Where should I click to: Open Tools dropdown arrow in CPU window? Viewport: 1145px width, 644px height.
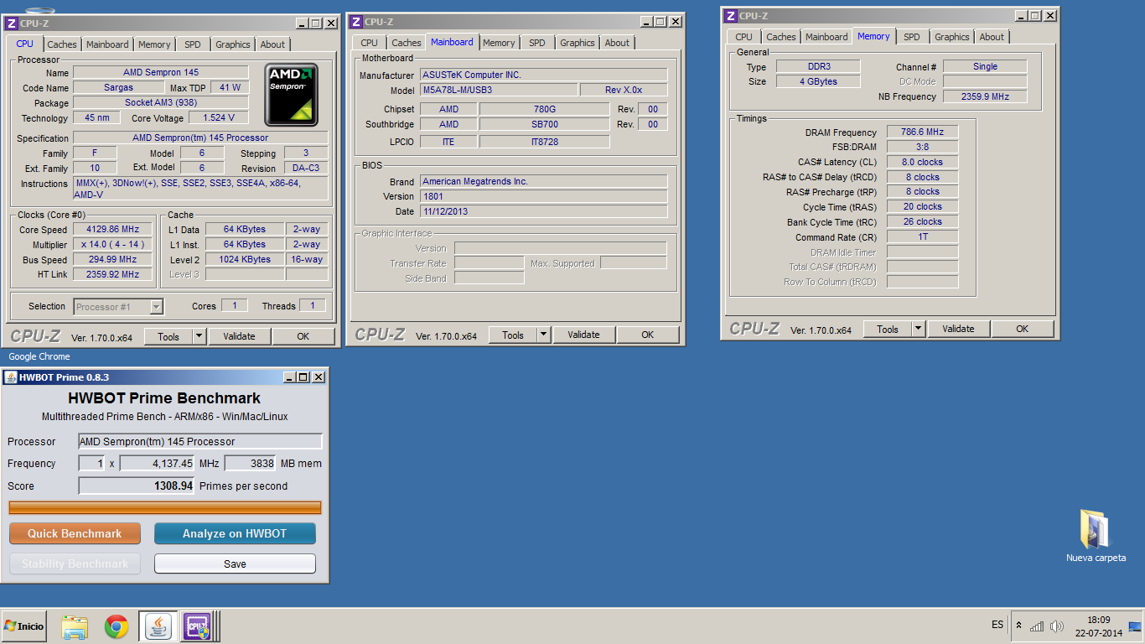tap(199, 336)
